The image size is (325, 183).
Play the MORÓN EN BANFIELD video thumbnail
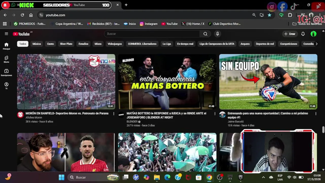(66, 82)
